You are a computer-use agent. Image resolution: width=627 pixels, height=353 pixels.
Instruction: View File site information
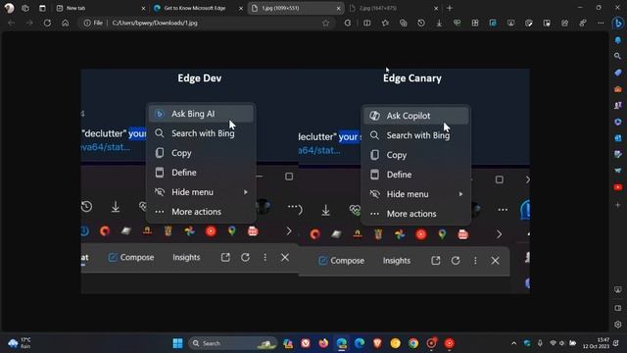pyautogui.click(x=93, y=23)
